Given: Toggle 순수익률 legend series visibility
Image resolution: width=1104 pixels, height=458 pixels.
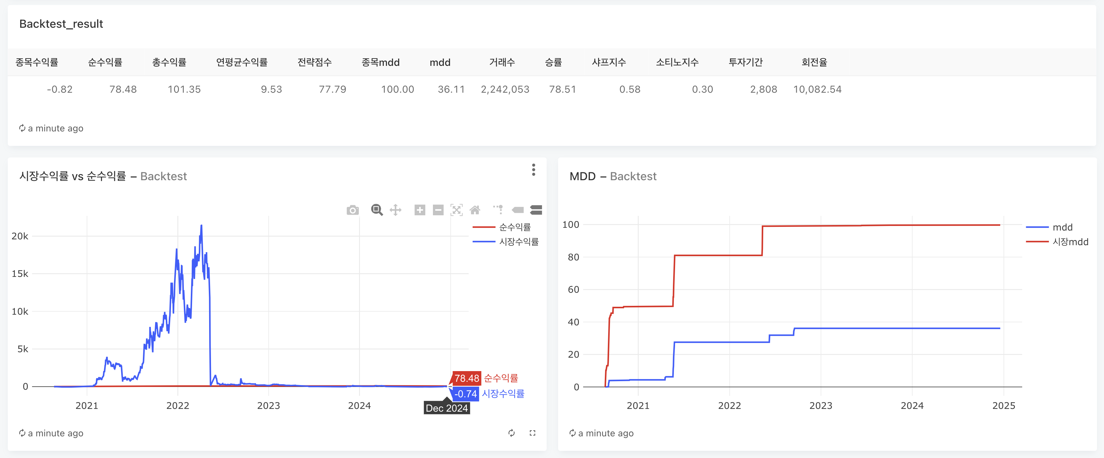Looking at the screenshot, I should click(514, 227).
